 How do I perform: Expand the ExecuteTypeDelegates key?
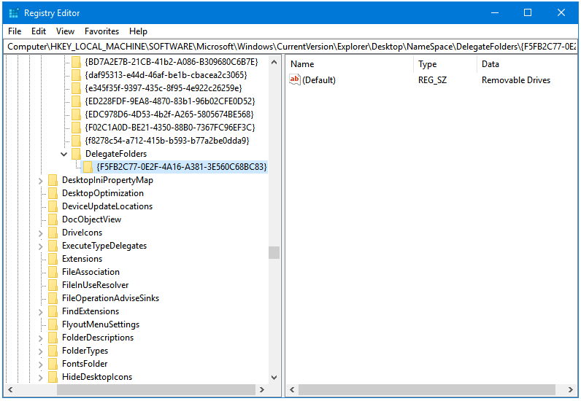pyautogui.click(x=41, y=246)
